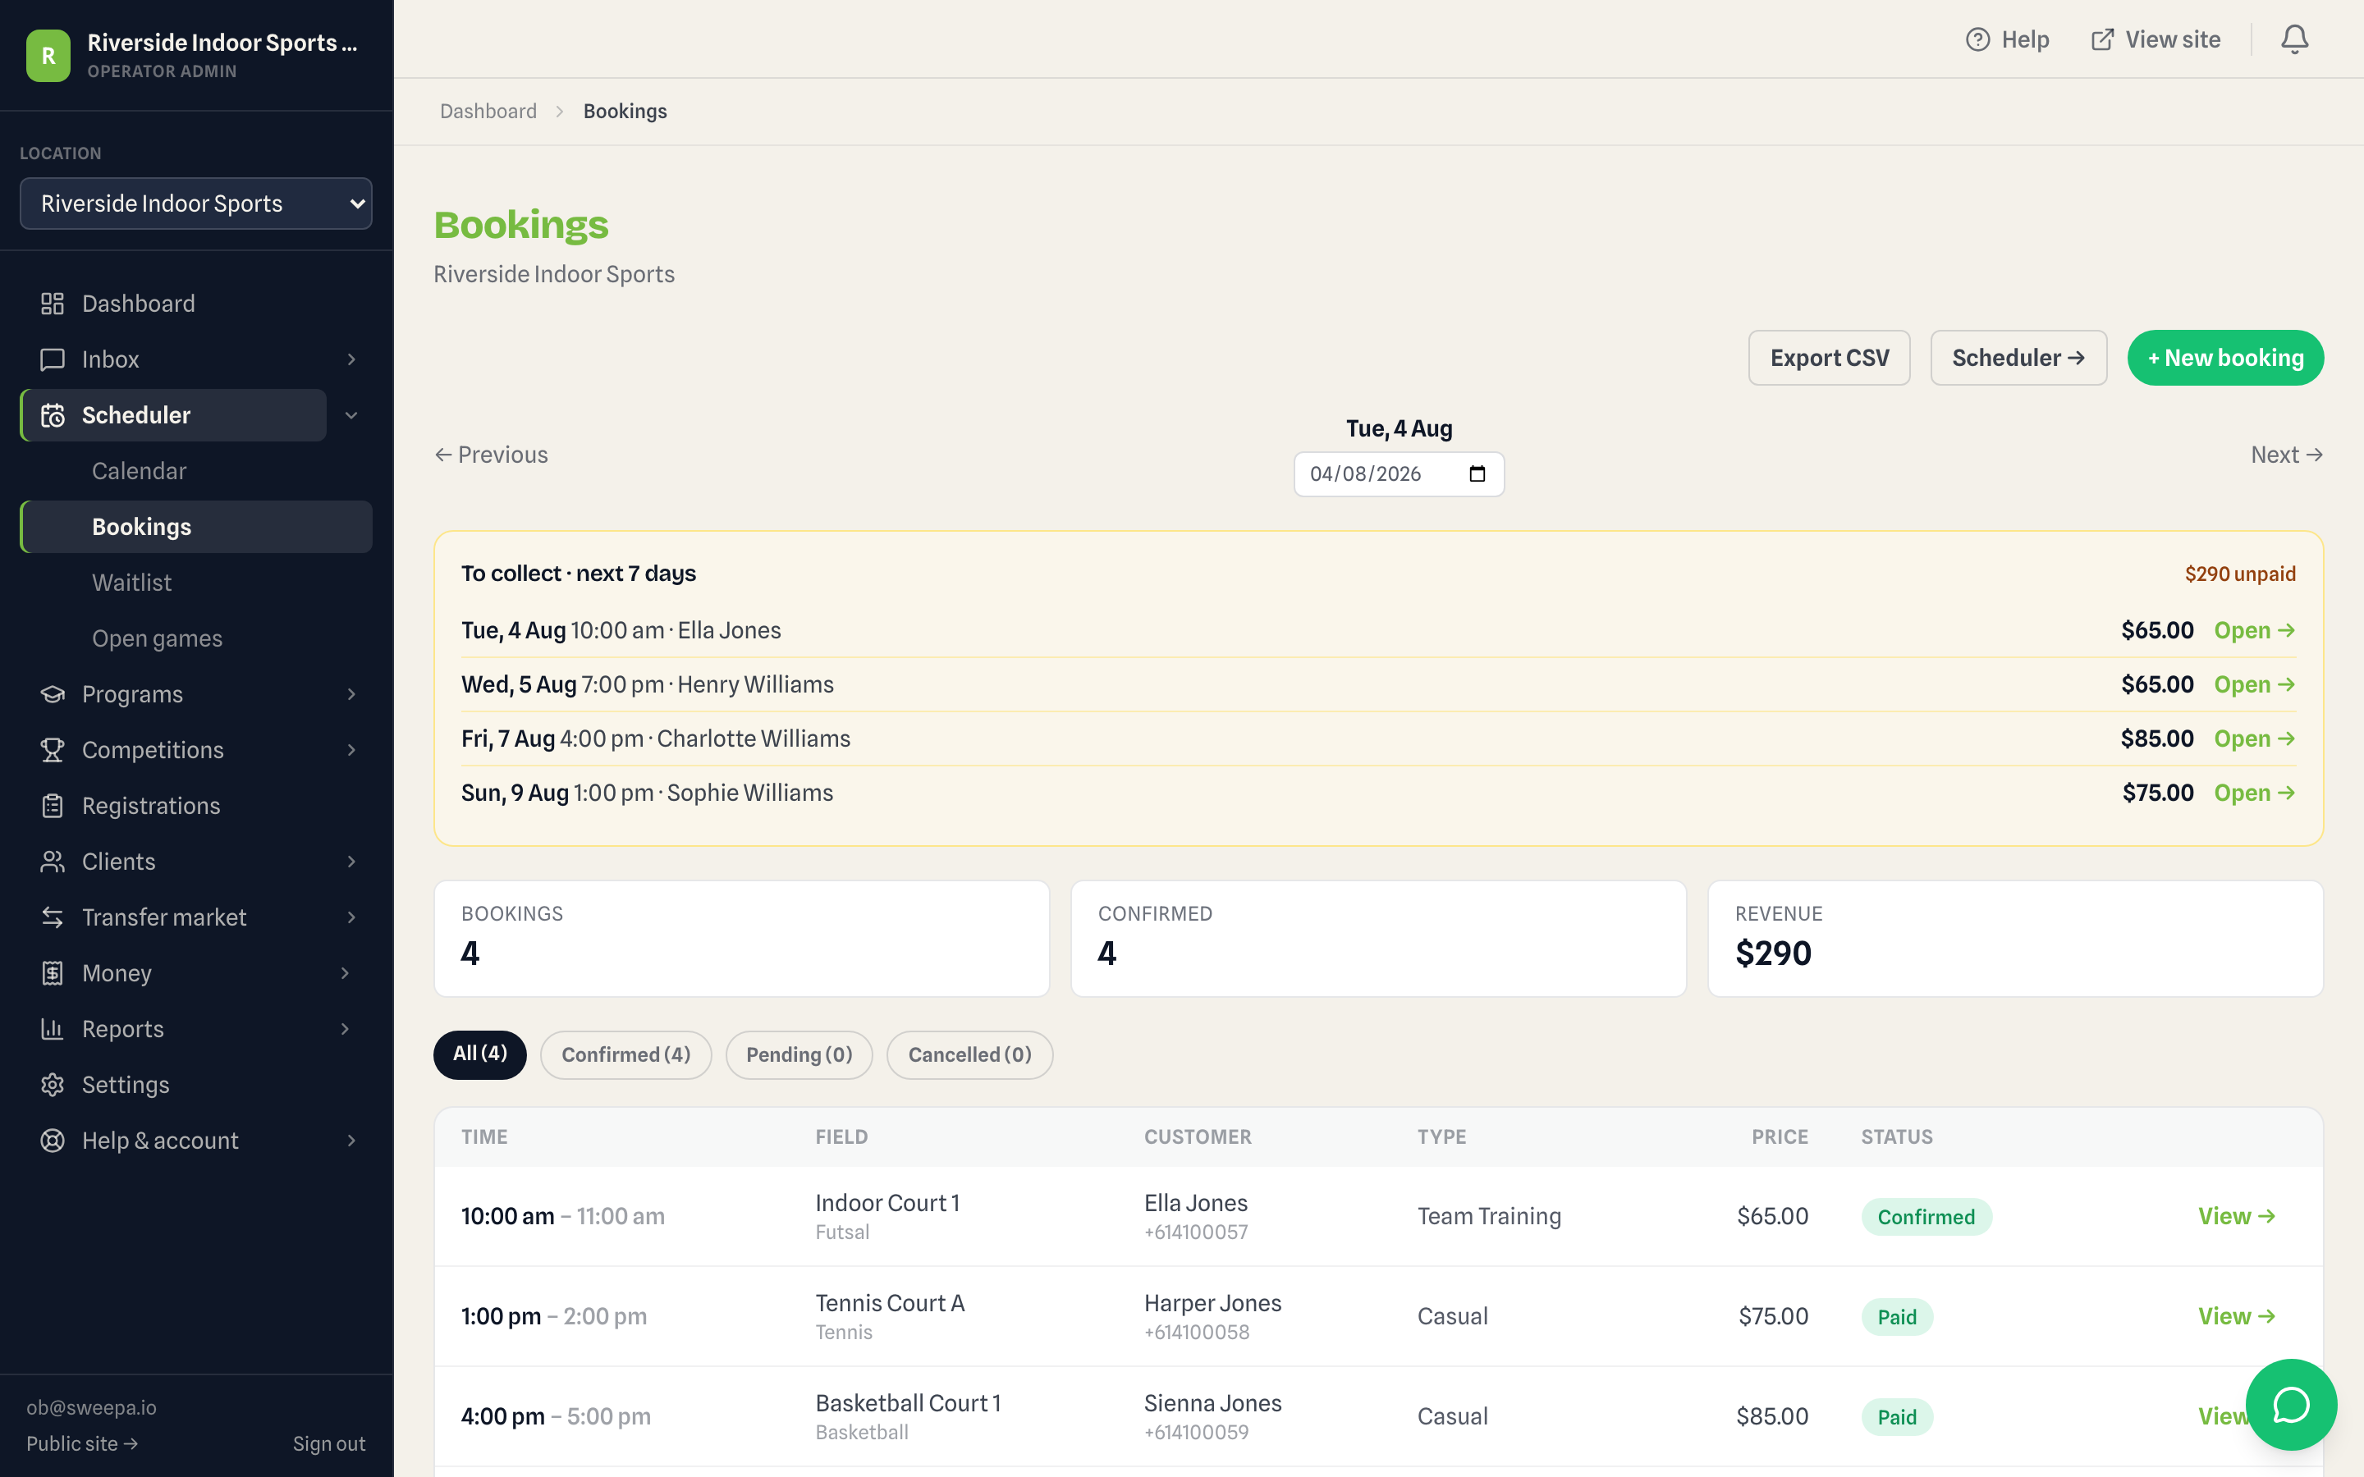The height and width of the screenshot is (1477, 2364).
Task: Click the Reports bar chart icon
Action: click(53, 1029)
